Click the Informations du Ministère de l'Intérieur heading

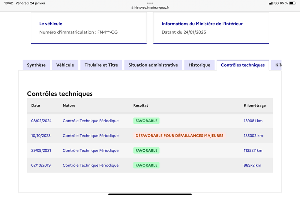tap(202, 24)
